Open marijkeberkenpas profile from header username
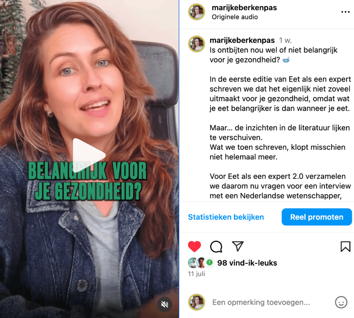The image size is (354, 318). 244,7
